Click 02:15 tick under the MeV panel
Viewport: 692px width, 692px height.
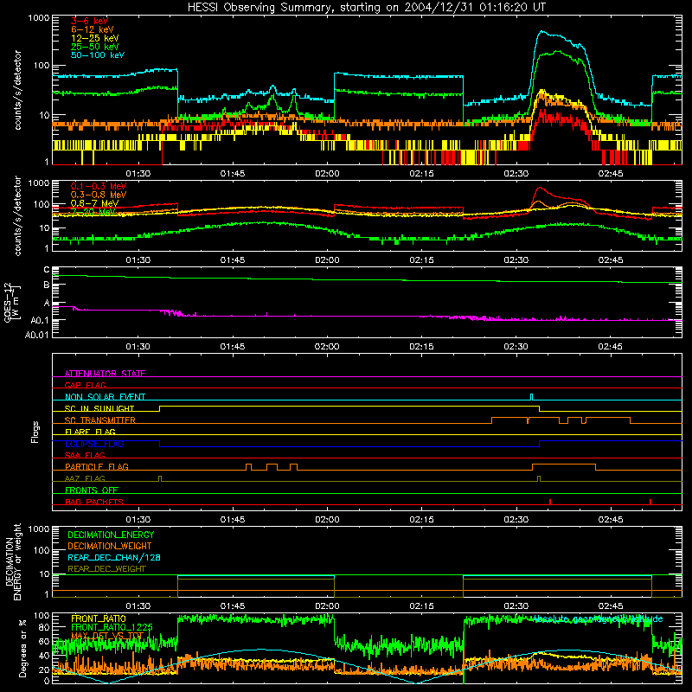(x=421, y=260)
